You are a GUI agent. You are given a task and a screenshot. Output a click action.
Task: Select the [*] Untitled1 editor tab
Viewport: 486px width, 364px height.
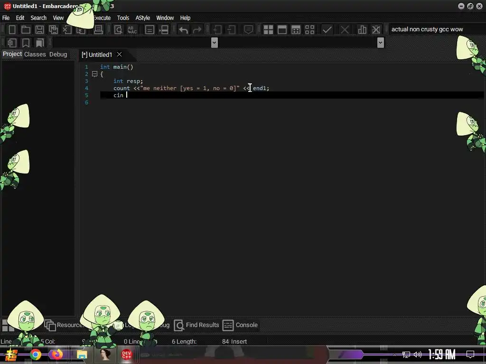(x=97, y=55)
